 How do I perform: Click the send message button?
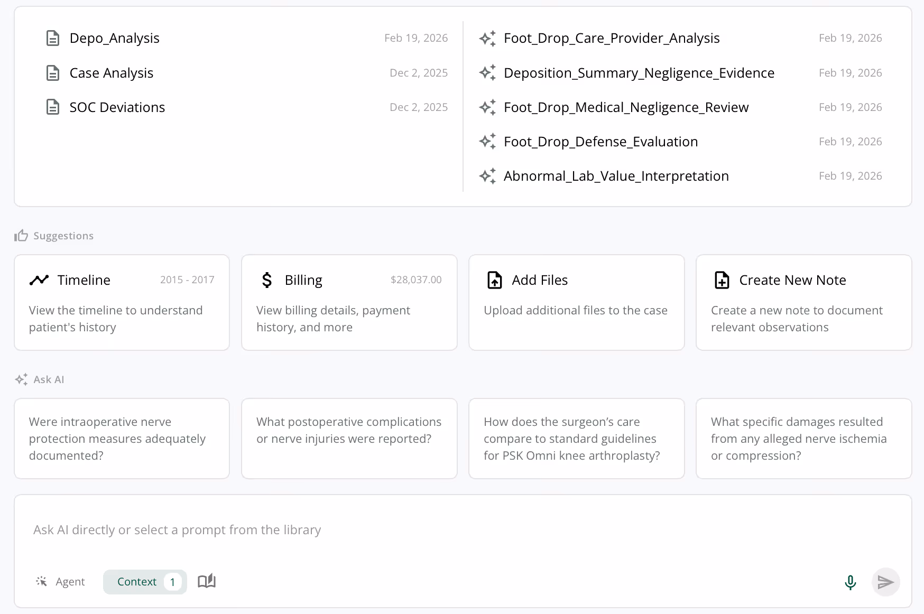tap(886, 582)
